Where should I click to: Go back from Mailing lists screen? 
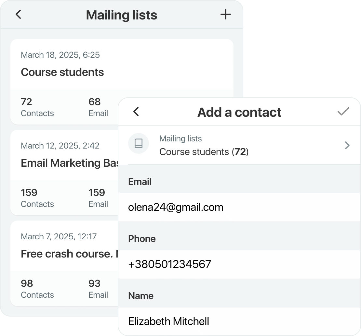click(x=19, y=15)
